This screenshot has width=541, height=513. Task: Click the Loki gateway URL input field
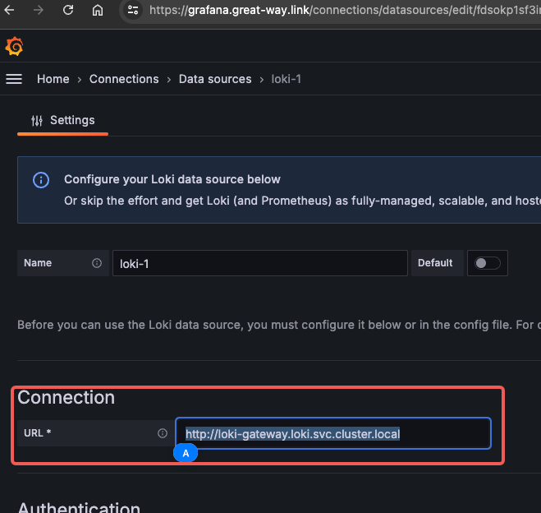333,433
